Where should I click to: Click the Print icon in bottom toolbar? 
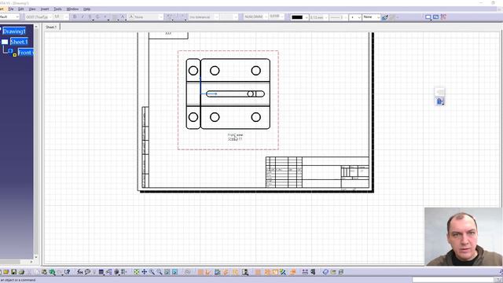[x=21, y=272]
